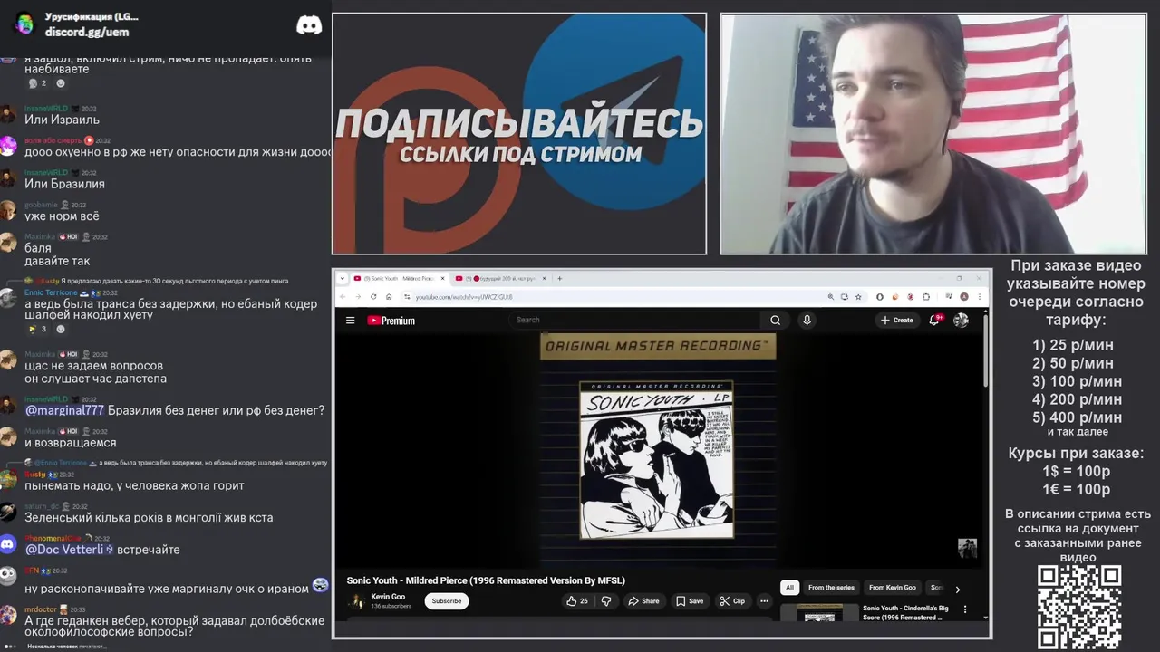Click the @marginal777 mention in chat
The height and width of the screenshot is (652, 1160).
(x=64, y=410)
